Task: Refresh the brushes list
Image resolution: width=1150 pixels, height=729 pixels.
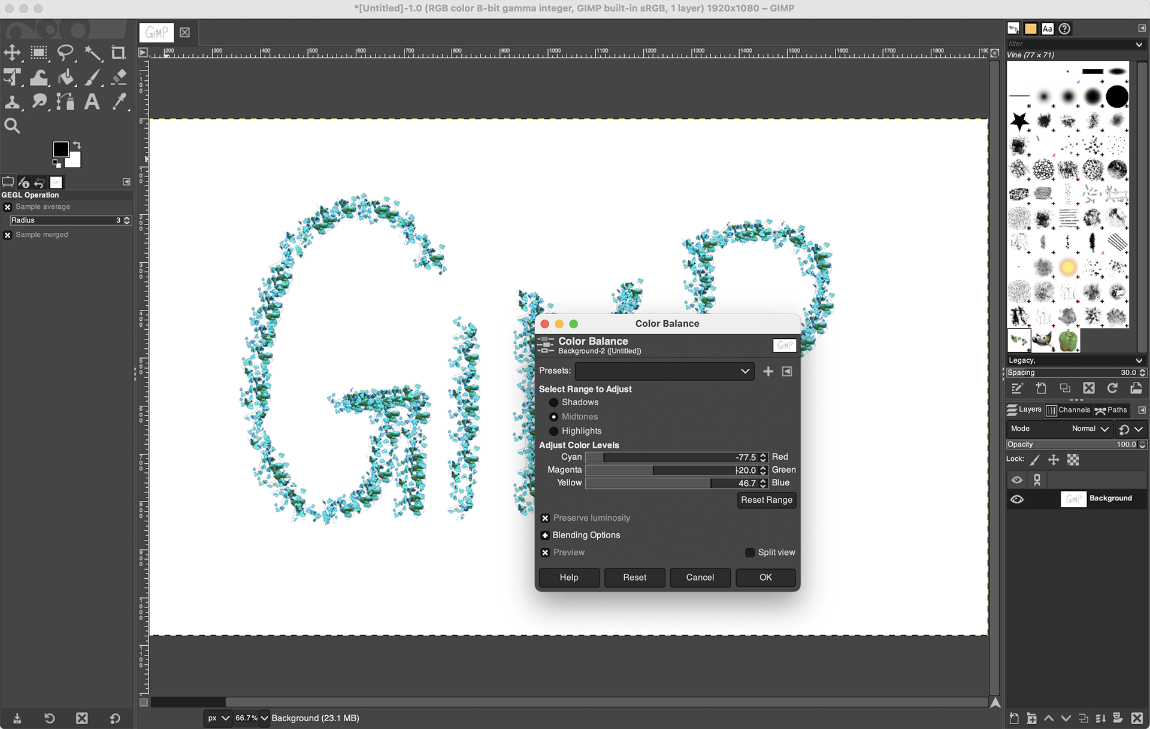Action: (1113, 388)
